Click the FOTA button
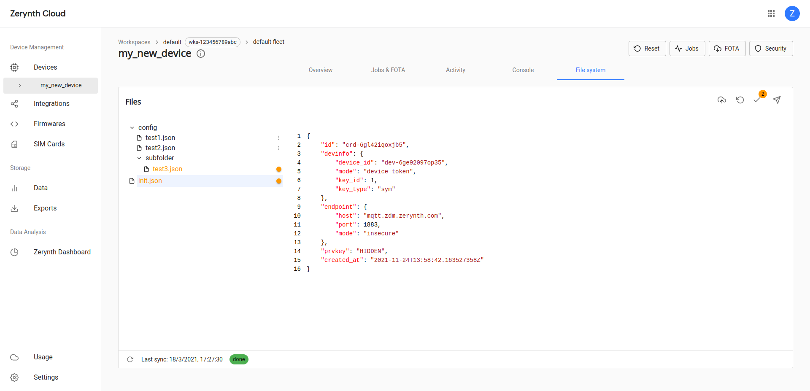This screenshot has width=810, height=391. pyautogui.click(x=727, y=49)
